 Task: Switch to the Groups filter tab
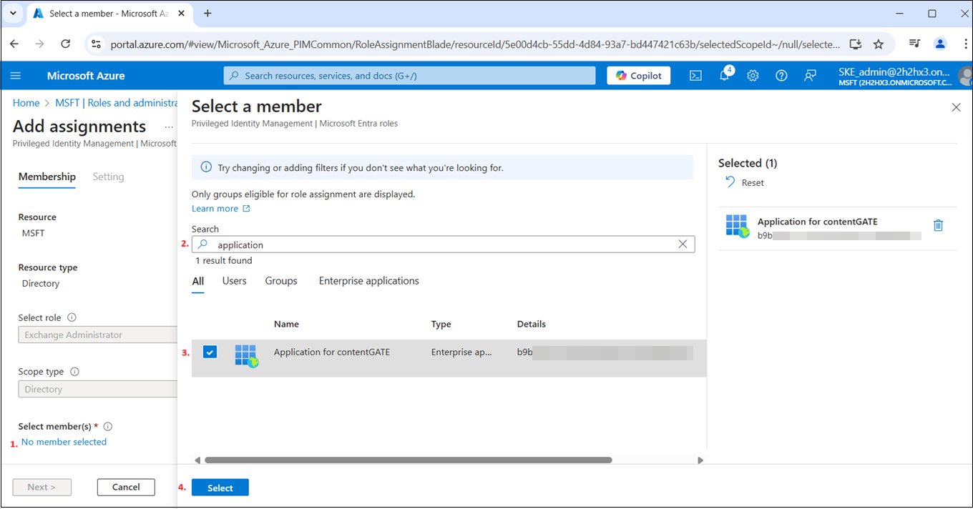click(281, 281)
